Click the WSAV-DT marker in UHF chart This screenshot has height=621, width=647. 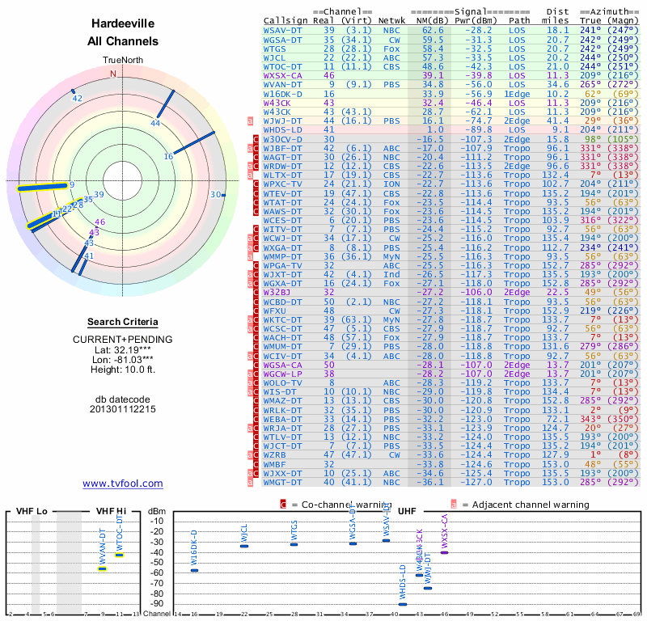click(x=387, y=540)
